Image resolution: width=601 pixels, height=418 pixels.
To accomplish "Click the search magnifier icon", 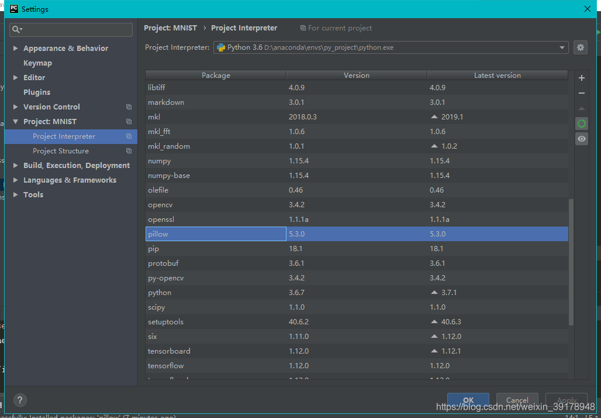I will (x=17, y=29).
